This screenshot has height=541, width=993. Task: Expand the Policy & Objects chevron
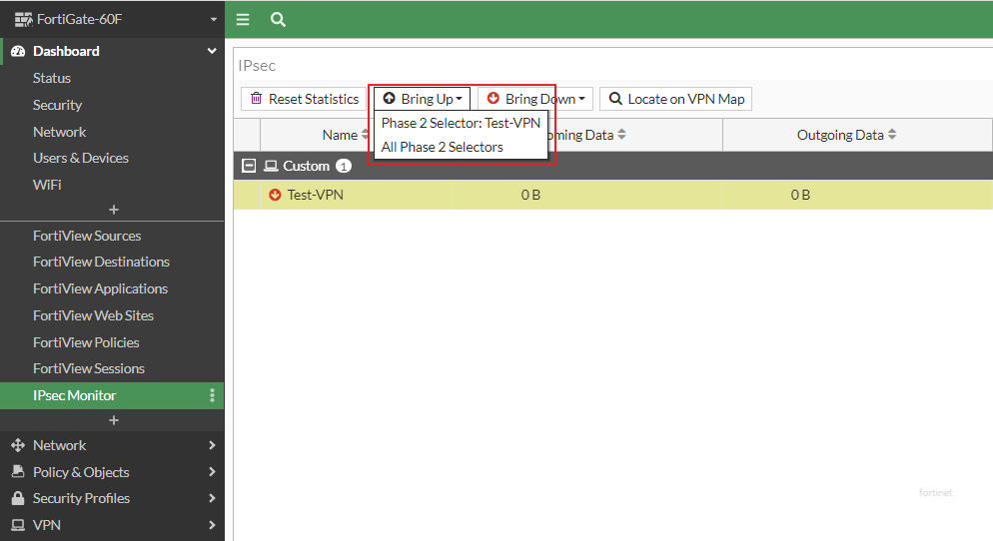212,472
